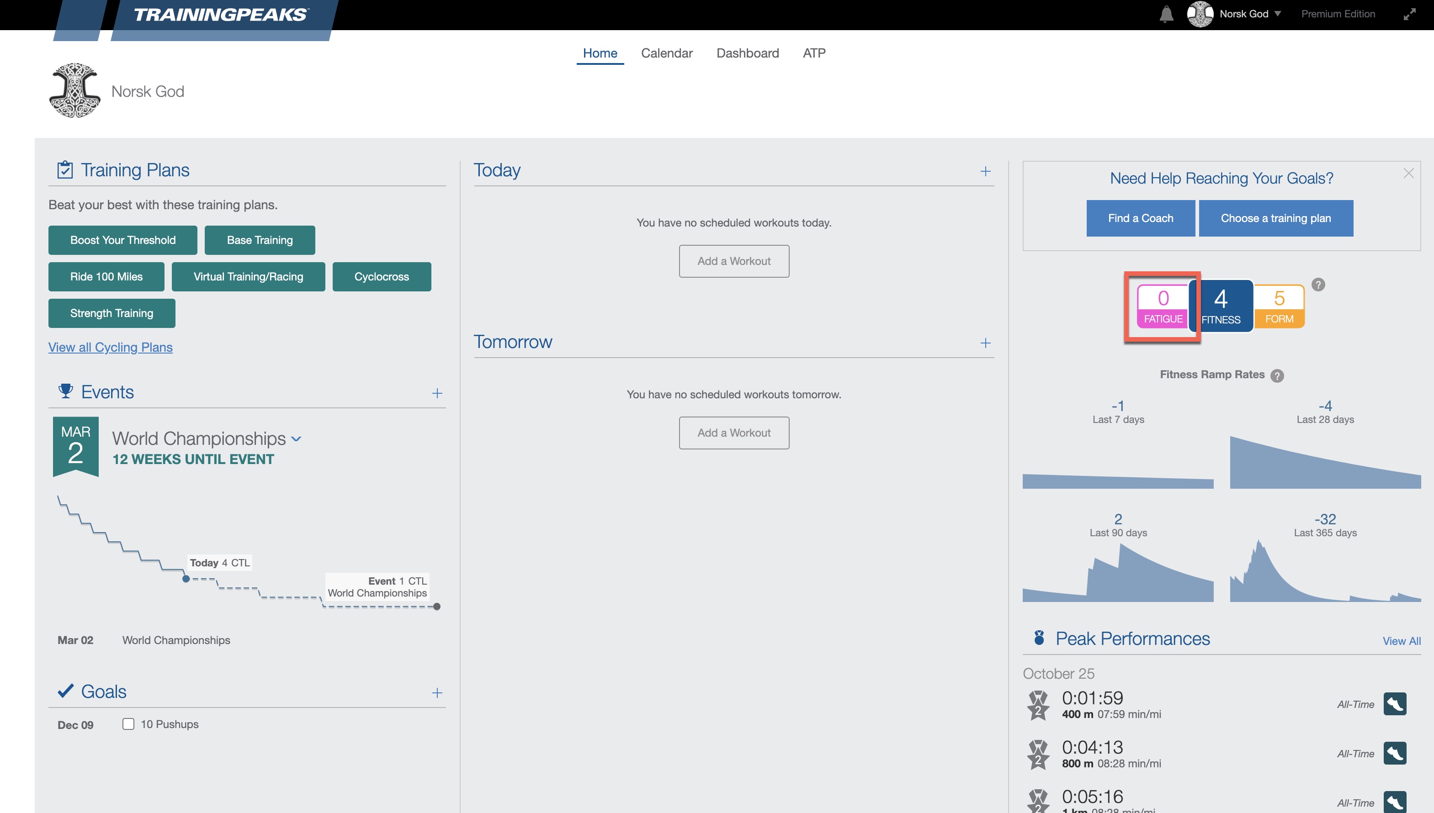Select the pink Fatigue score tile
The width and height of the screenshot is (1434, 813).
(x=1163, y=306)
